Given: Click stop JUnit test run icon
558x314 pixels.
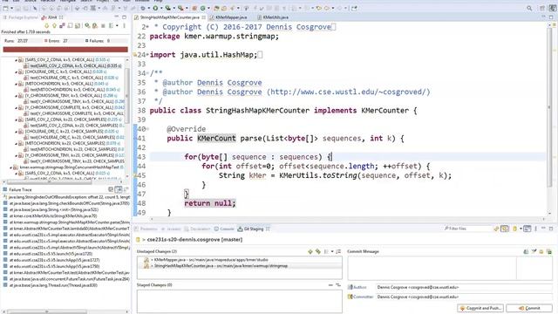Looking at the screenshot, I should tap(103, 25).
